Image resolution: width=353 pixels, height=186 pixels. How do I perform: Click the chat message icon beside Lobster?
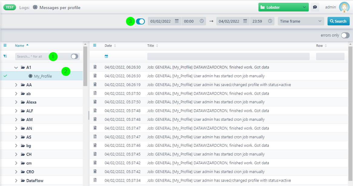click(315, 7)
